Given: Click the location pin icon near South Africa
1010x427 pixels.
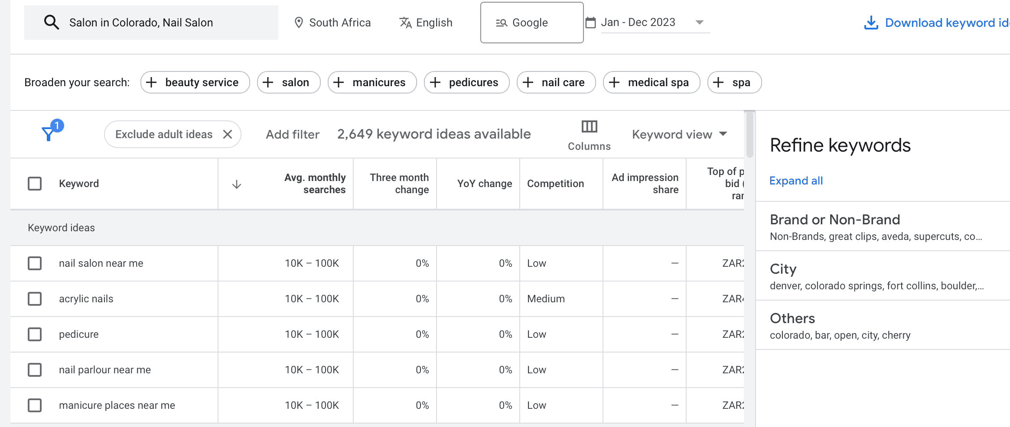Looking at the screenshot, I should (299, 22).
